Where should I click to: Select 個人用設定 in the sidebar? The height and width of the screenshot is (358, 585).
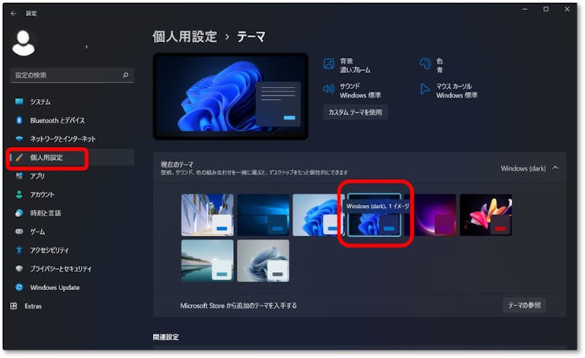tap(72, 158)
